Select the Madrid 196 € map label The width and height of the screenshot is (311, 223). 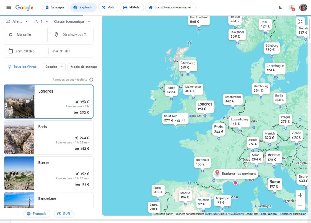point(185,195)
